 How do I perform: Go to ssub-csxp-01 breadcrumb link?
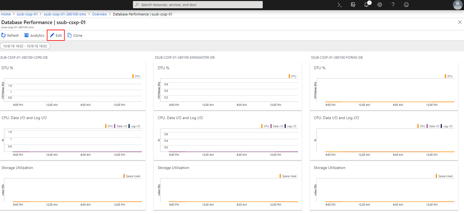pos(27,14)
